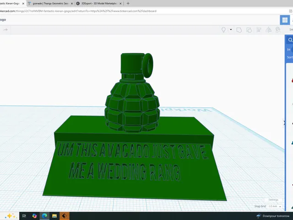Click the browser split screen icon by address bar
Viewport: 293px width, 220px height.
pos(291,11)
